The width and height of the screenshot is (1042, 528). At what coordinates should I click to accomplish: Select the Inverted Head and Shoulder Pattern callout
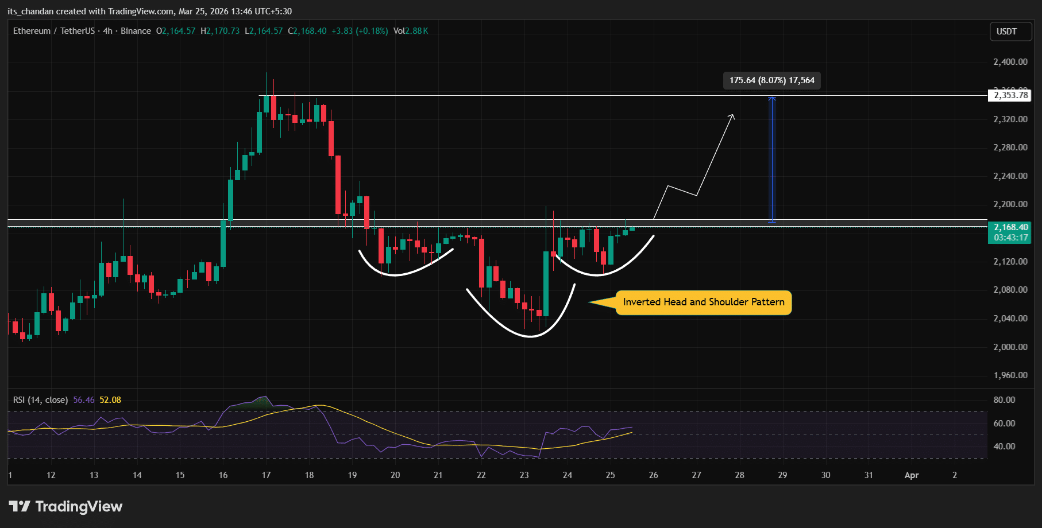pos(703,302)
